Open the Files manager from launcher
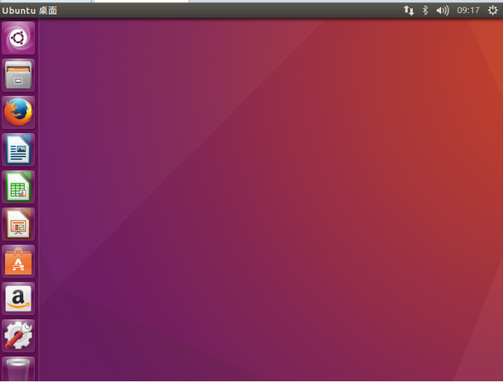 point(18,75)
